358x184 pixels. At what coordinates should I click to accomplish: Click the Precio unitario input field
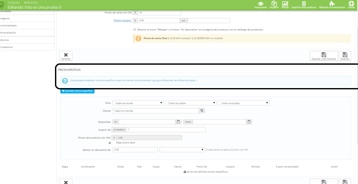[159, 21]
